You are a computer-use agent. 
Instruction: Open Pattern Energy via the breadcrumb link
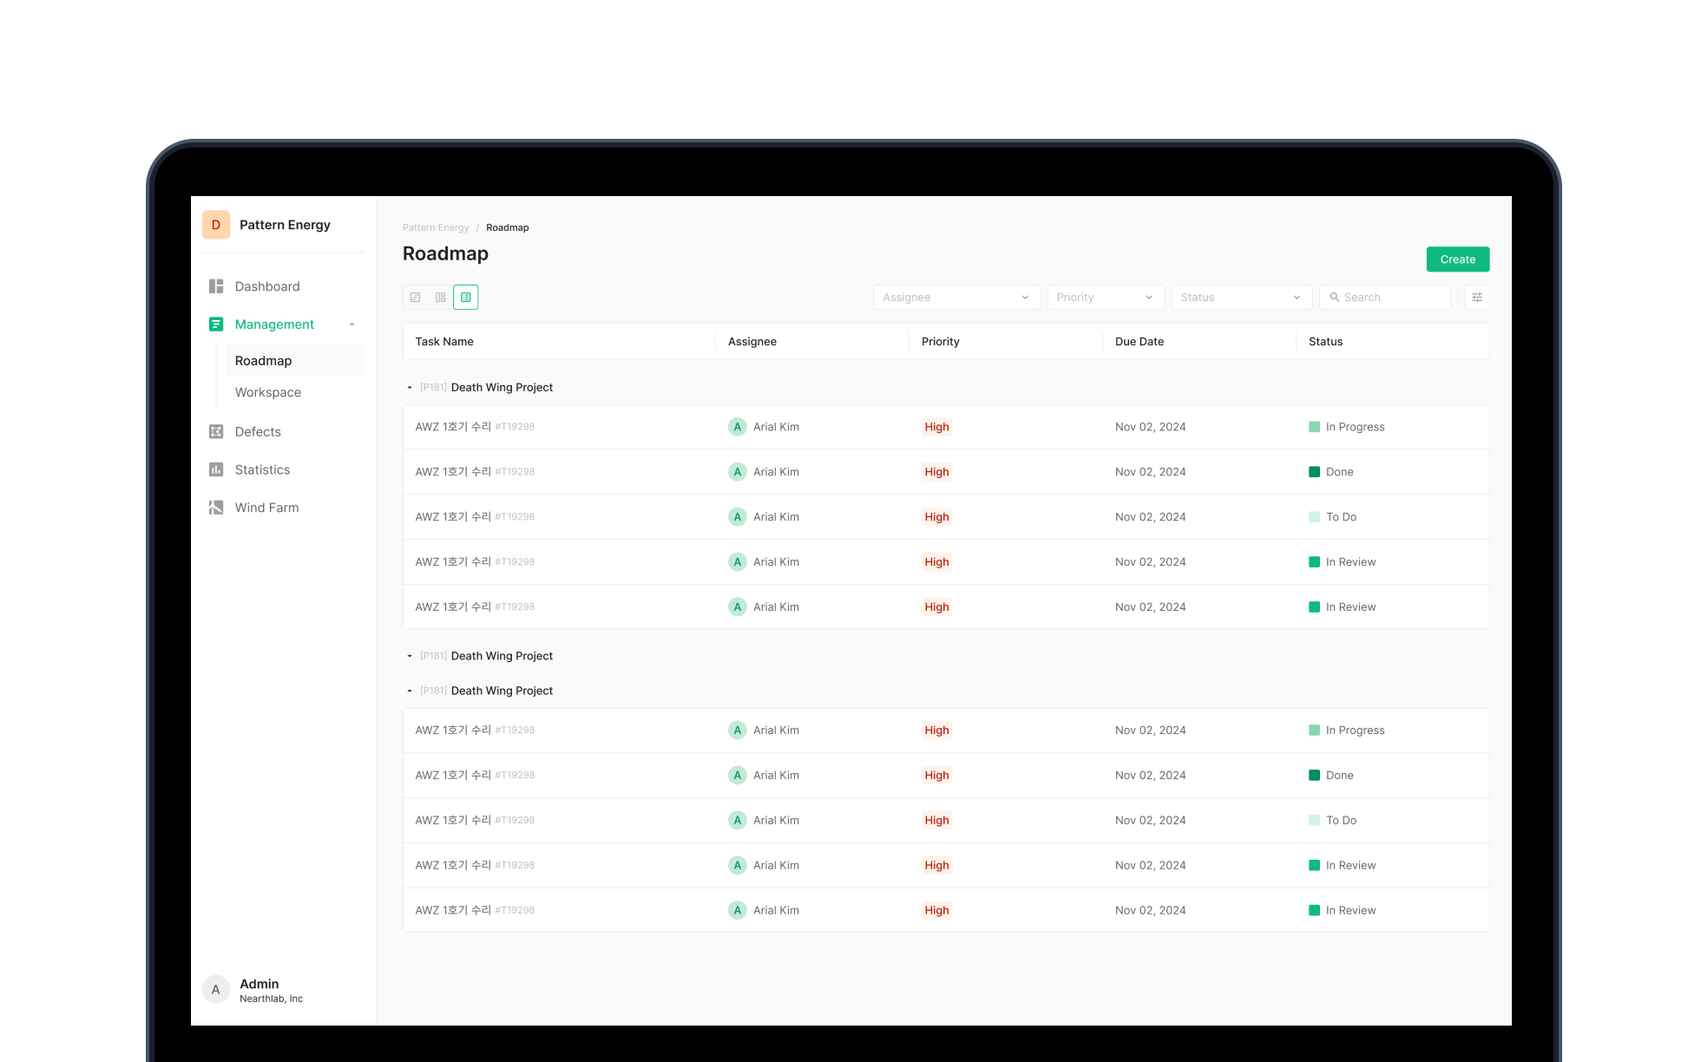click(x=435, y=227)
